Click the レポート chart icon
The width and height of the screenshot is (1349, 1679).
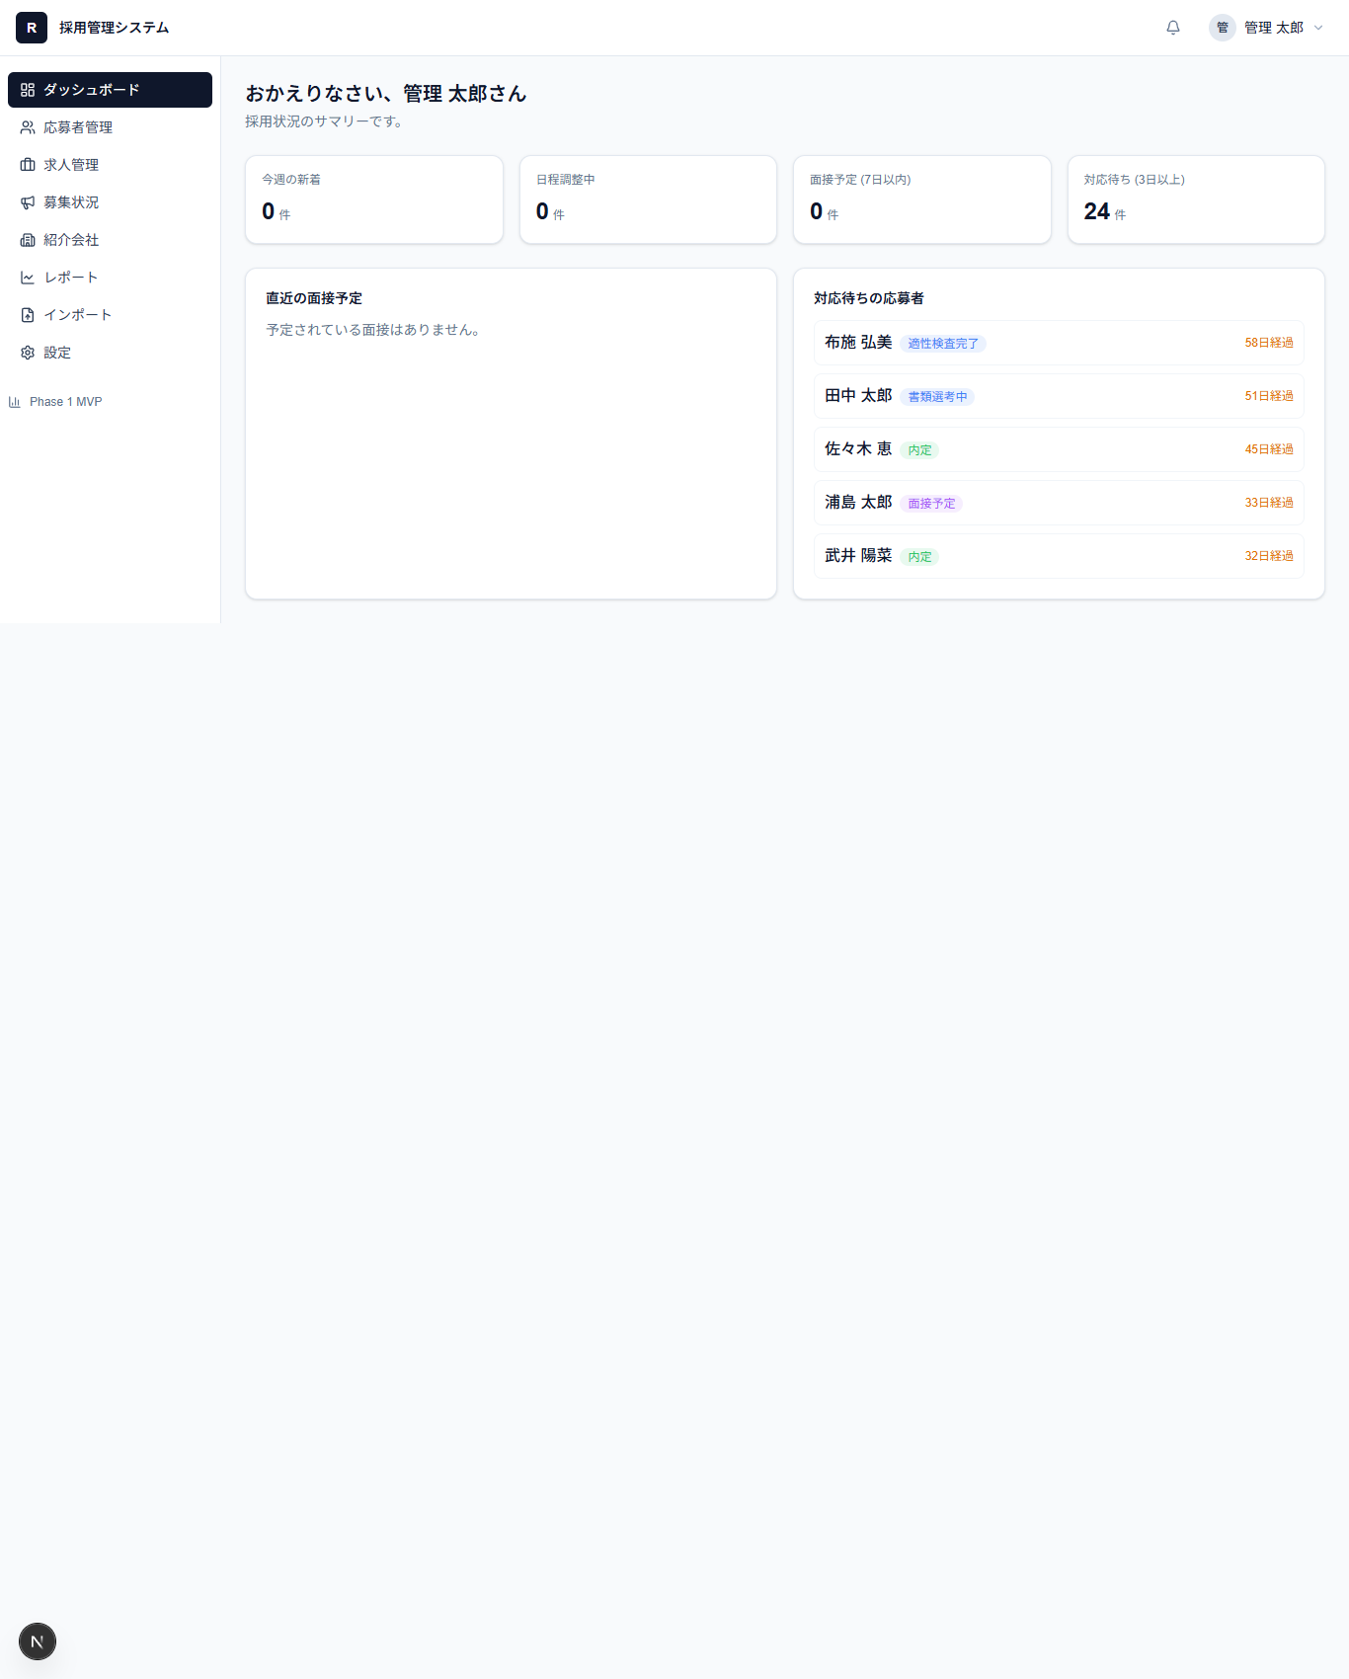pos(28,278)
